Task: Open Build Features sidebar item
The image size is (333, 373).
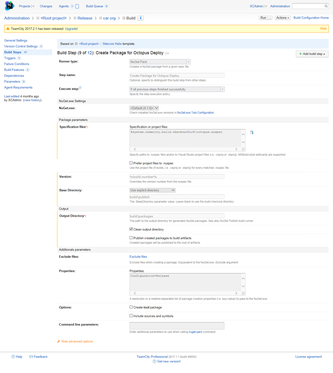Action: click(14, 70)
